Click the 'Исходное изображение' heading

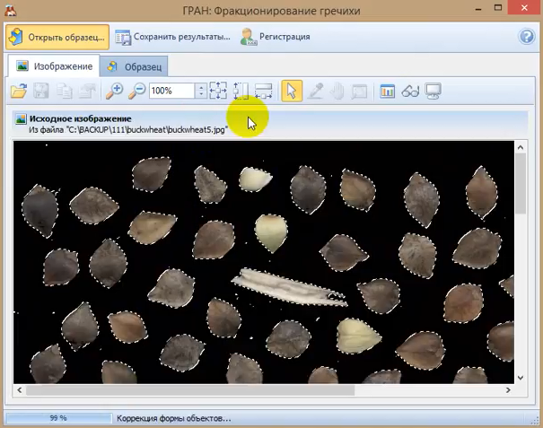click(x=81, y=118)
